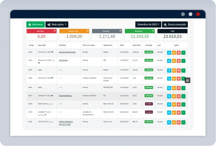Edit the teste Boleto entry
The image size is (216, 146).
174,71
